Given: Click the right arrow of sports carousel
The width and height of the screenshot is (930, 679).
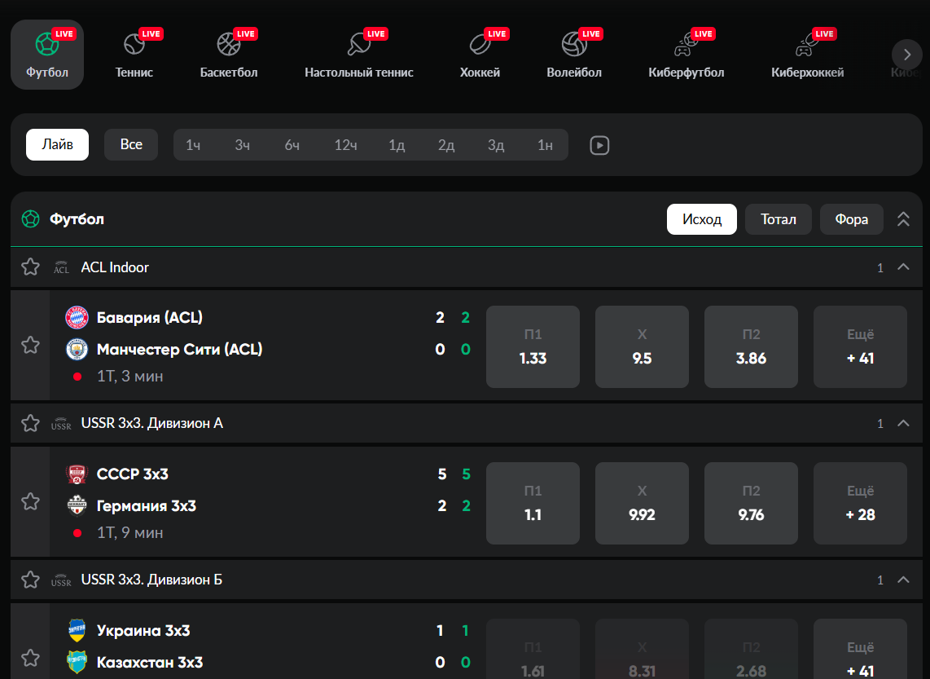Looking at the screenshot, I should 907,55.
